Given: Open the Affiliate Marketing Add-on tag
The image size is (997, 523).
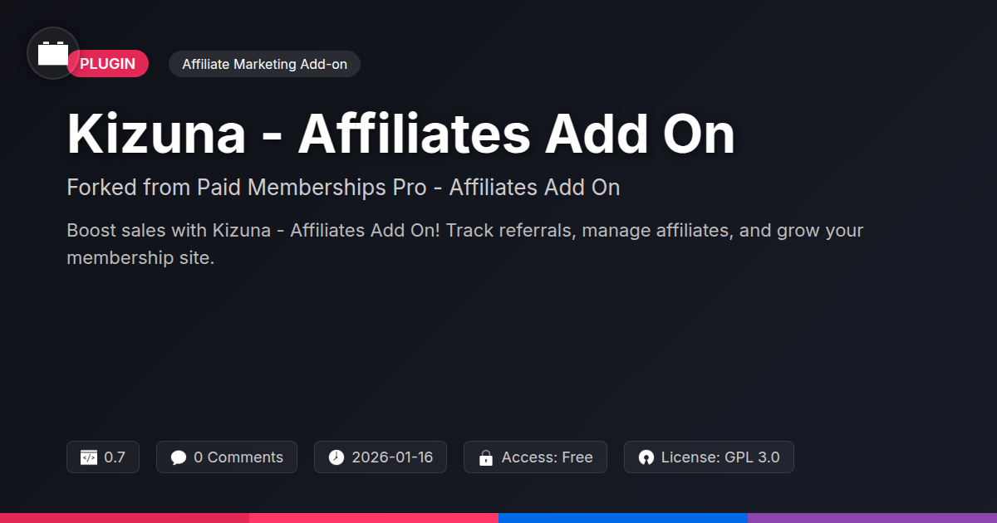Looking at the screenshot, I should pyautogui.click(x=264, y=64).
